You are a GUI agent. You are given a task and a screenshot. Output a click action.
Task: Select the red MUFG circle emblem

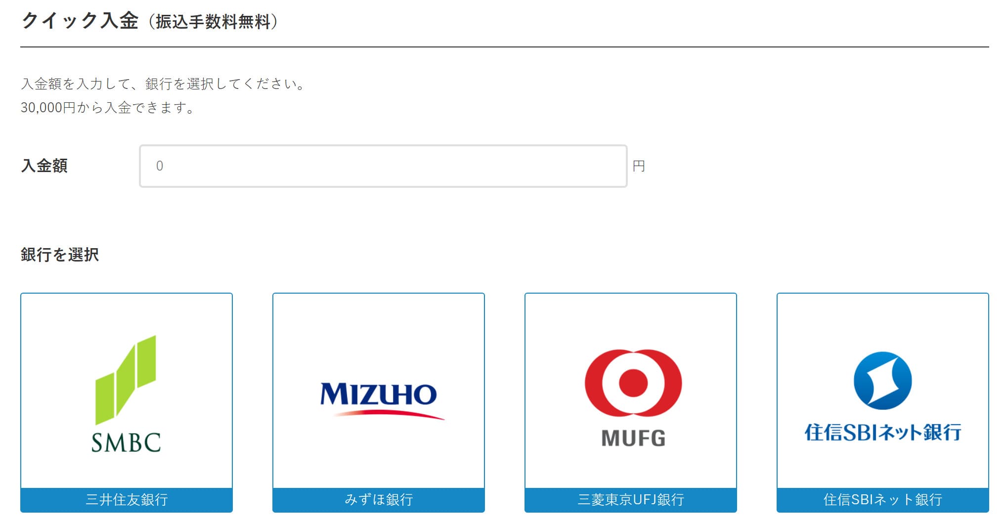(633, 383)
